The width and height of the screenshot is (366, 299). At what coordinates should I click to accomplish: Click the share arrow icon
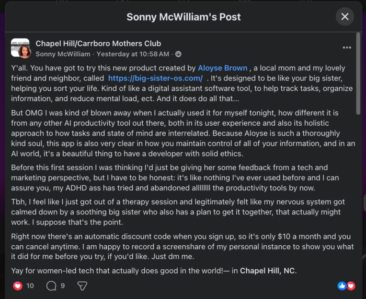[x=82, y=286]
